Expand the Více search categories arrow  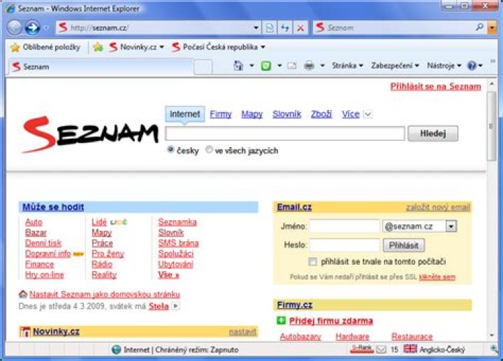(367, 114)
